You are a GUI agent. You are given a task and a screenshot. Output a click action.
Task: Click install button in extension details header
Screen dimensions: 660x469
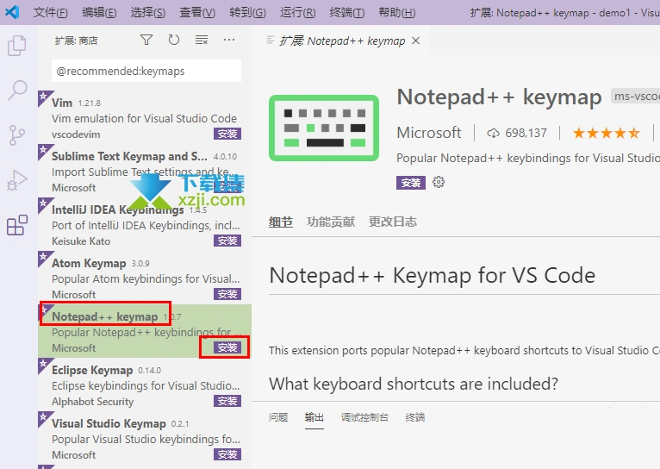click(410, 183)
